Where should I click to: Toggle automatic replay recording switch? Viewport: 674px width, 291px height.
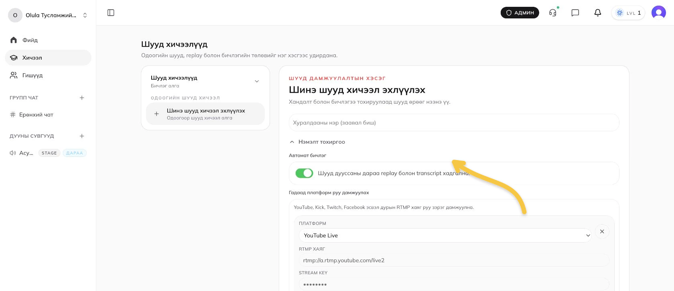[x=305, y=173]
